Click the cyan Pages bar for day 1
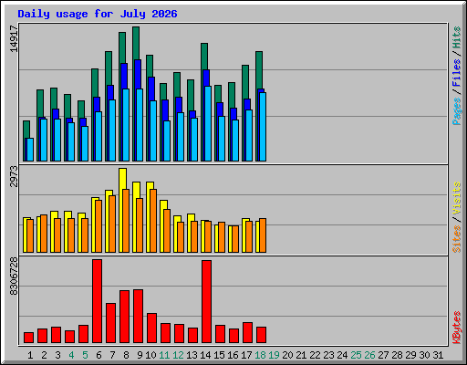Image resolution: width=467 pixels, height=365 pixels. [30, 150]
